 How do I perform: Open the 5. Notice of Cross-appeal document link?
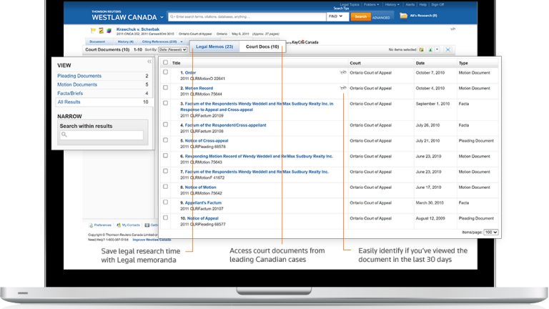tap(207, 140)
